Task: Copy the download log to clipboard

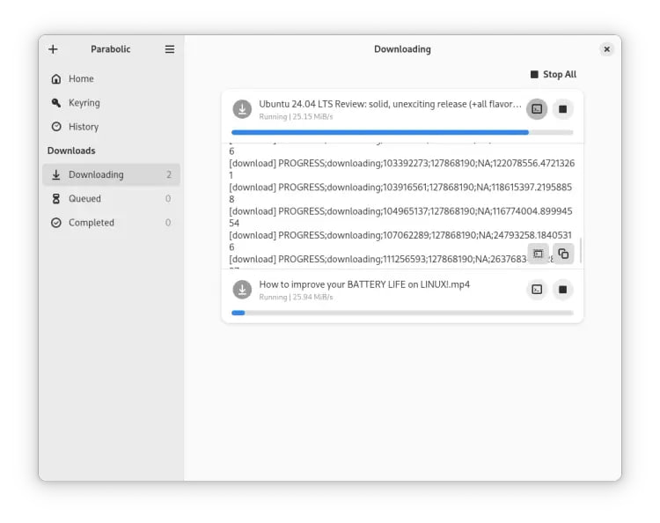Action: coord(563,254)
